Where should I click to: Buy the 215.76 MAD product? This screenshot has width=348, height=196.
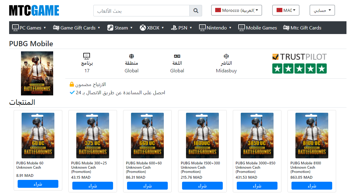(202, 186)
